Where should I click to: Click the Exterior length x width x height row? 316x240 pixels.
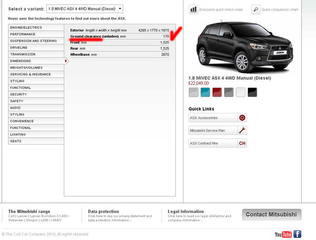[120, 30]
